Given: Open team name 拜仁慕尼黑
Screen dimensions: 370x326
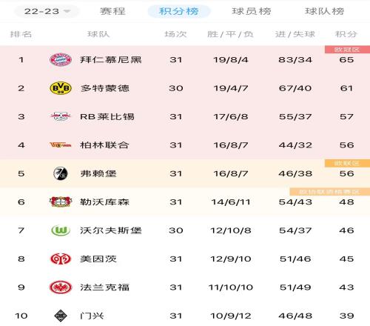Looking at the screenshot, I should pyautogui.click(x=111, y=60).
